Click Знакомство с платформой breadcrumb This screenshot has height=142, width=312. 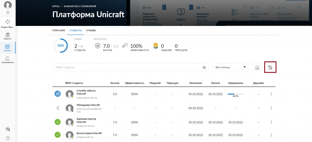pos(80,6)
